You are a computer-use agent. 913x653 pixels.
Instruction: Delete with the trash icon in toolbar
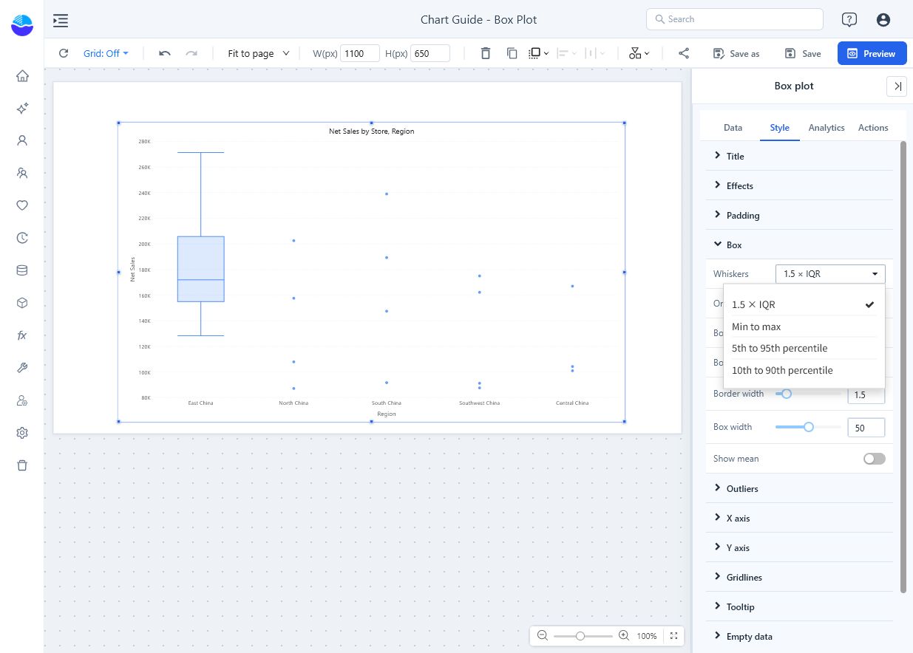(485, 53)
